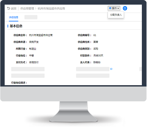147x127 pixels.
Task: Click the 微信支付 payment method value
Action: (34, 62)
